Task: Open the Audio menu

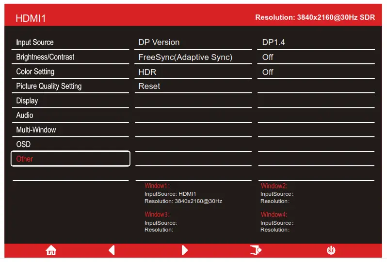Action: [70, 115]
